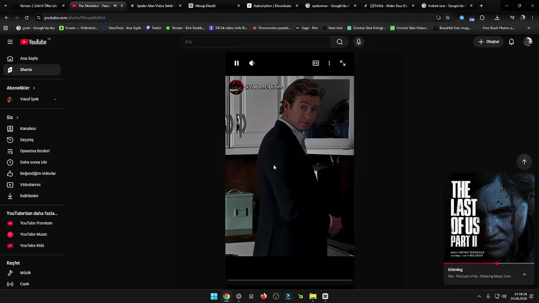Image resolution: width=539 pixels, height=303 pixels.
Task: Toggle closed captions on the Short
Action: (316, 63)
